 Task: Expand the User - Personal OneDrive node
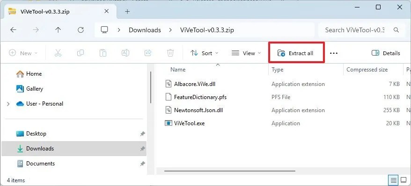tap(8, 104)
